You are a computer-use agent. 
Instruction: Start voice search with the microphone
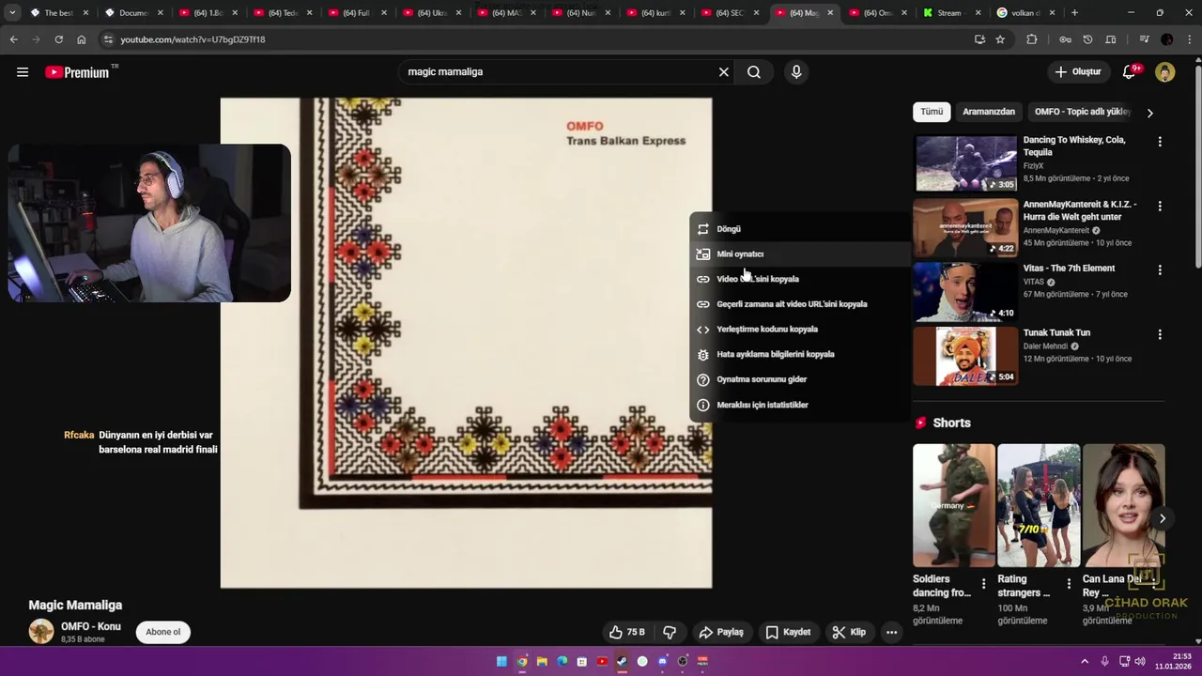pos(796,72)
